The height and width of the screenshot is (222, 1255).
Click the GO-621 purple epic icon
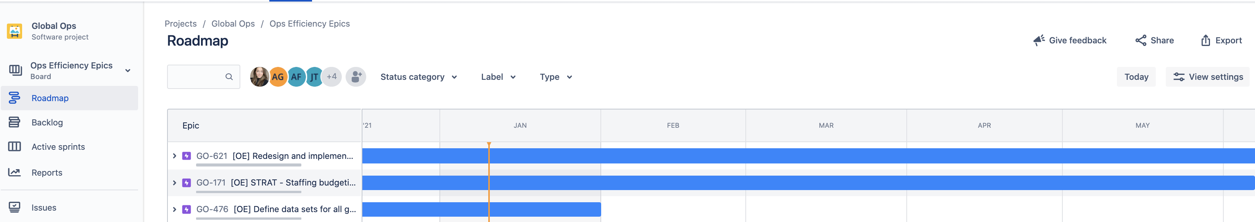(x=186, y=156)
